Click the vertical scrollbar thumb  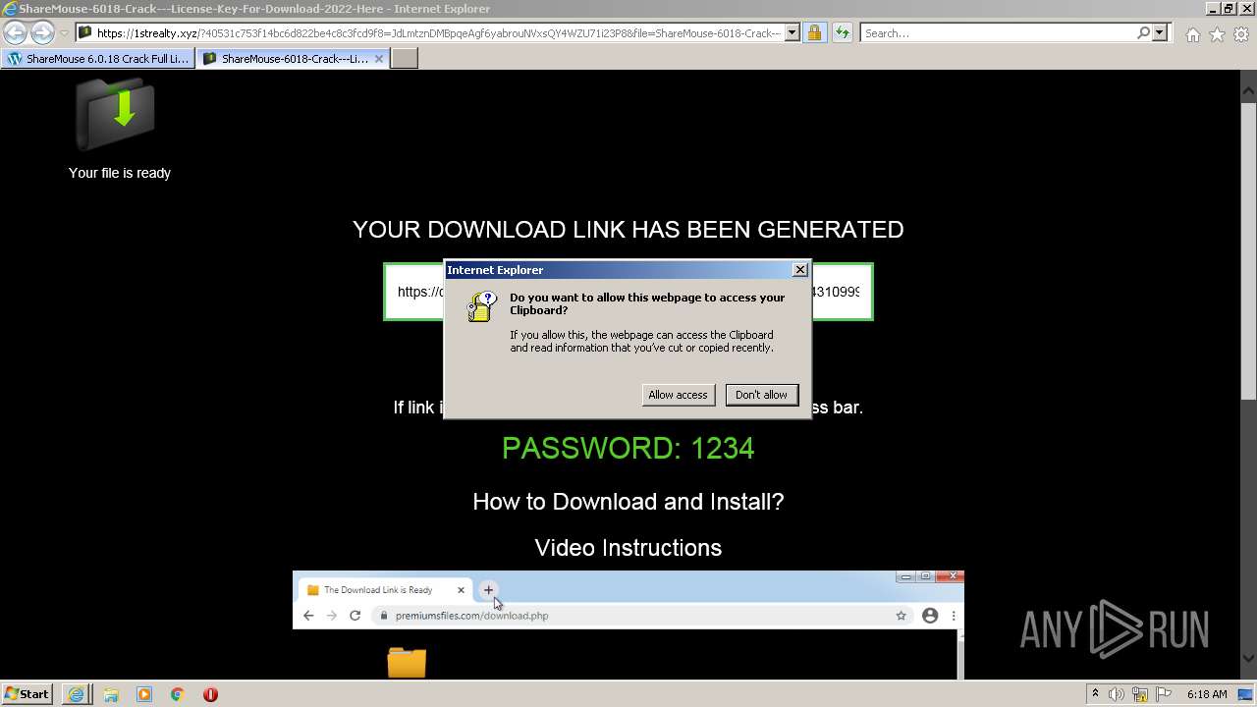coord(1248,250)
